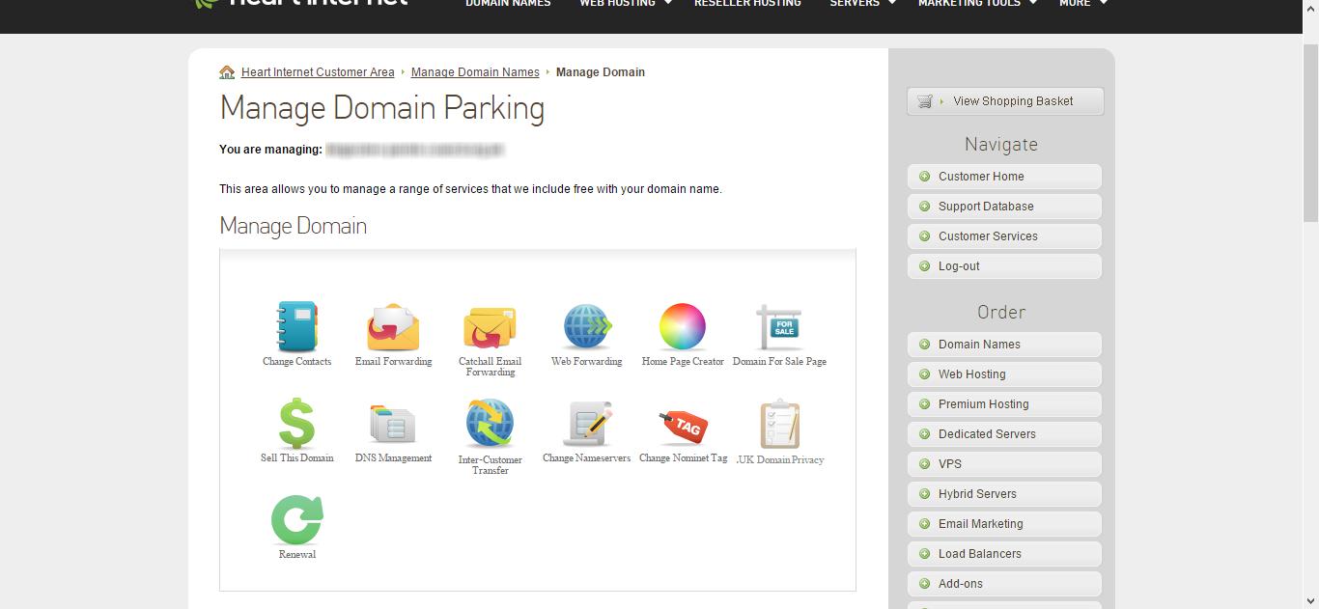
Task: Open the Change Nameservers icon
Action: (x=586, y=424)
